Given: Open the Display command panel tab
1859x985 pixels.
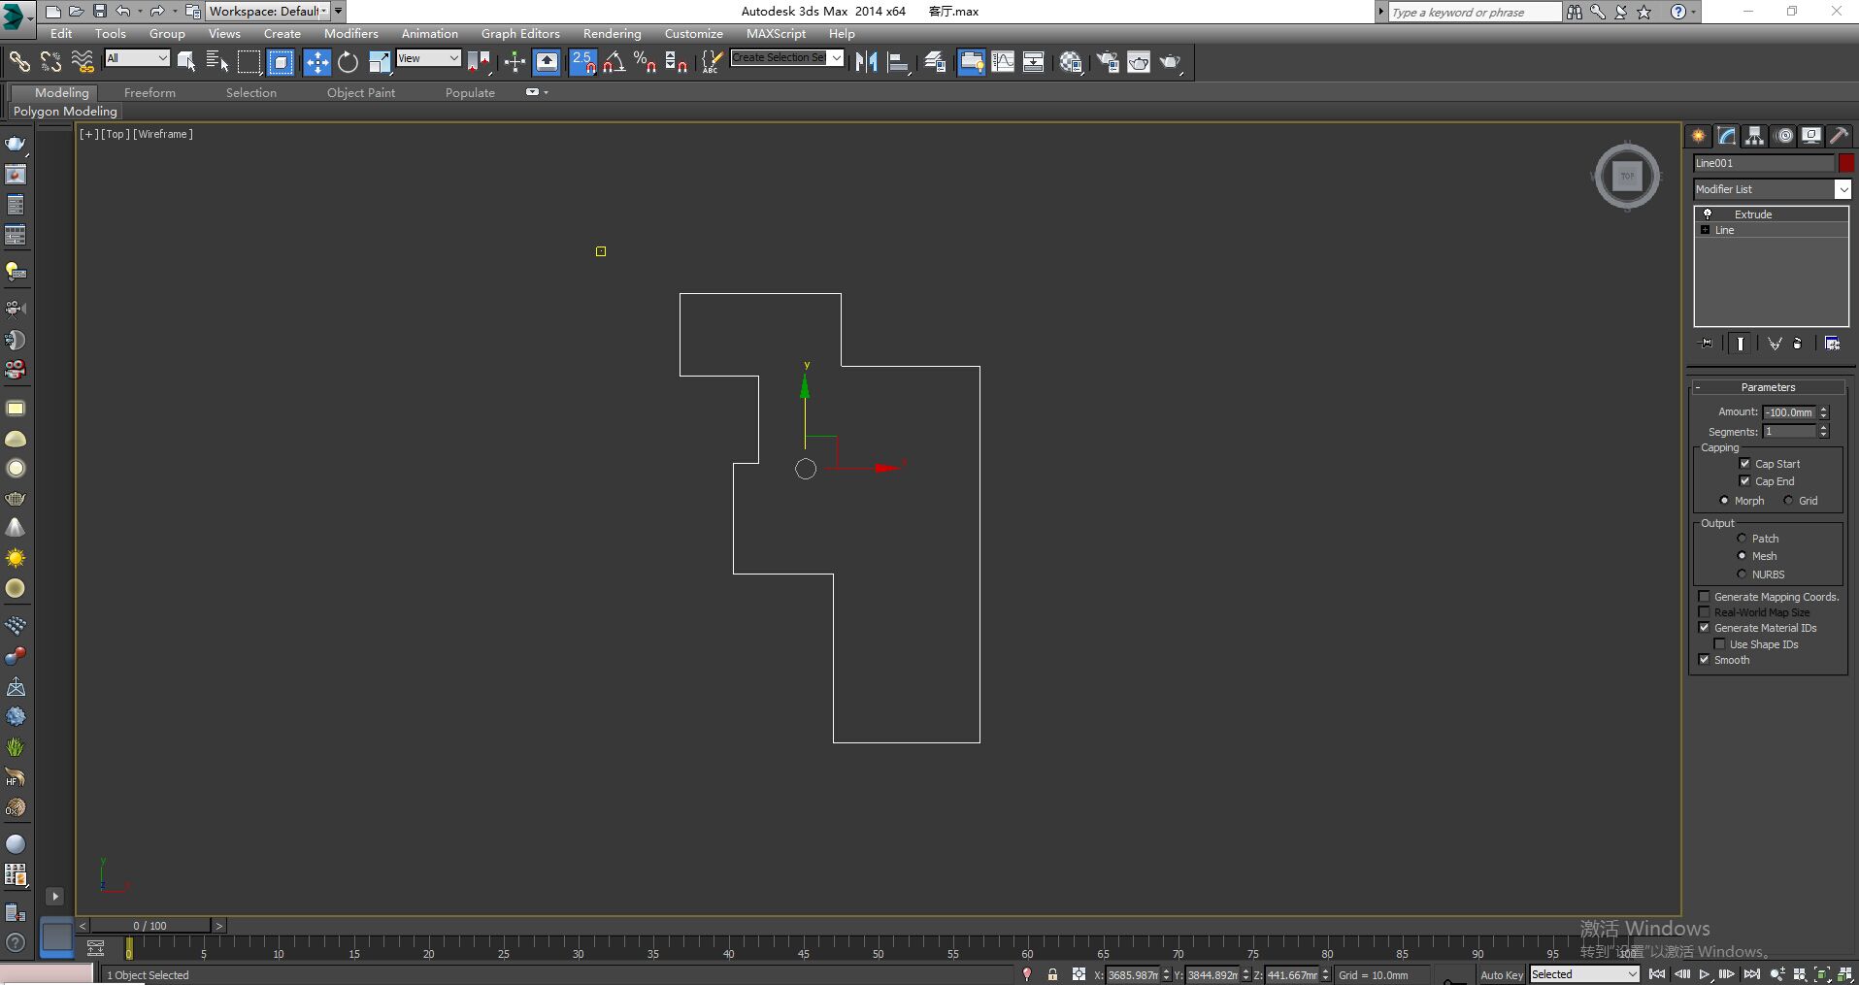Looking at the screenshot, I should pyautogui.click(x=1811, y=136).
